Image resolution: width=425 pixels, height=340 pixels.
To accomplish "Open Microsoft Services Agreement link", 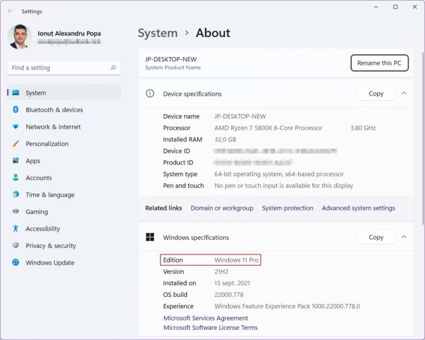I will 206,318.
